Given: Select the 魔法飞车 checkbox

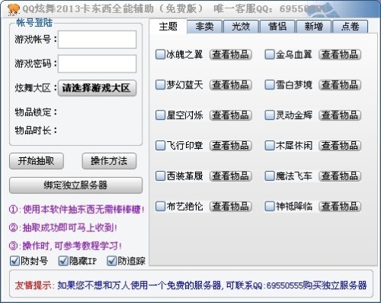Looking at the screenshot, I should point(270,176).
